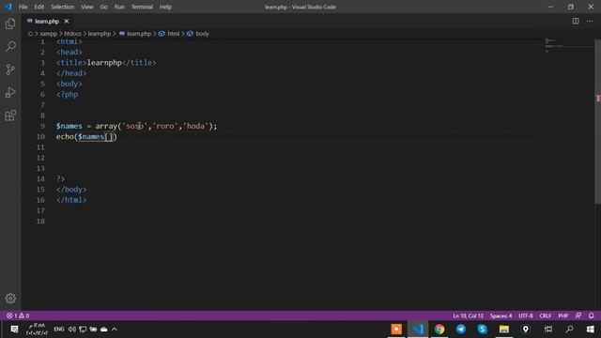
Task: Open the volume speaker tray icon
Action: (x=71, y=330)
